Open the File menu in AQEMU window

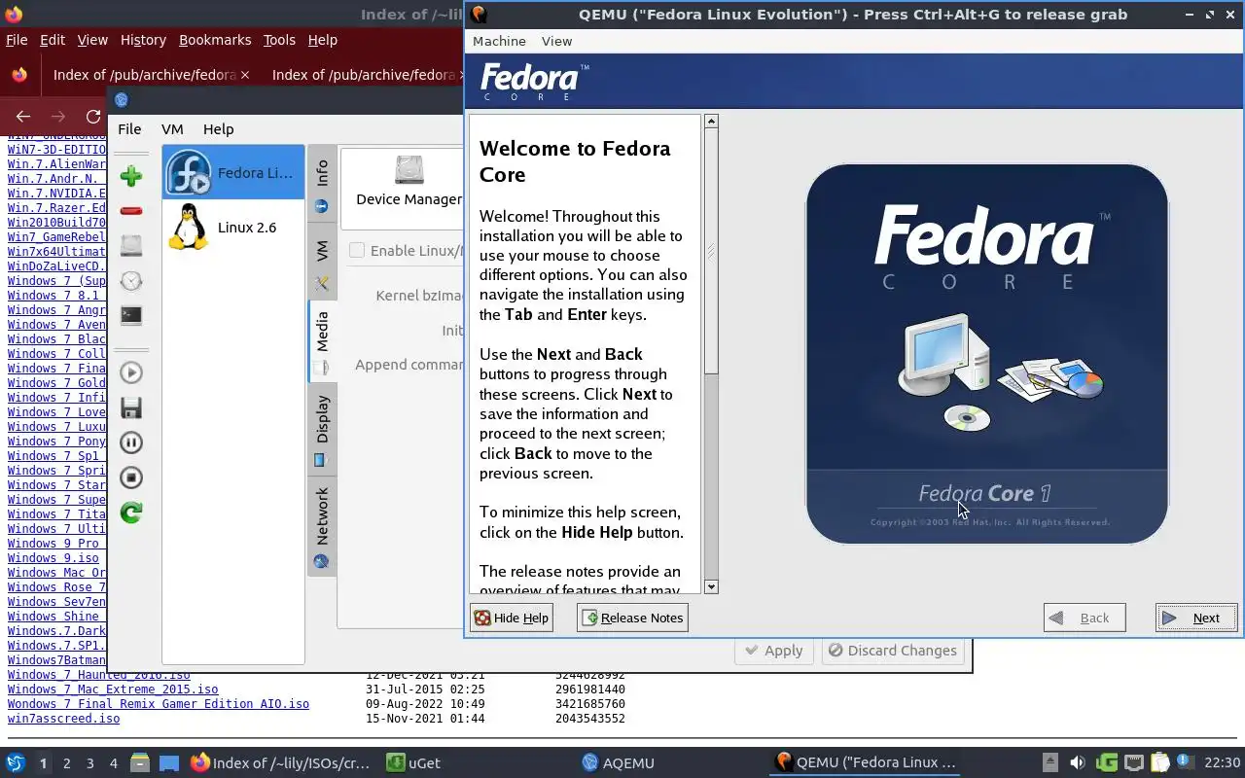(x=129, y=128)
